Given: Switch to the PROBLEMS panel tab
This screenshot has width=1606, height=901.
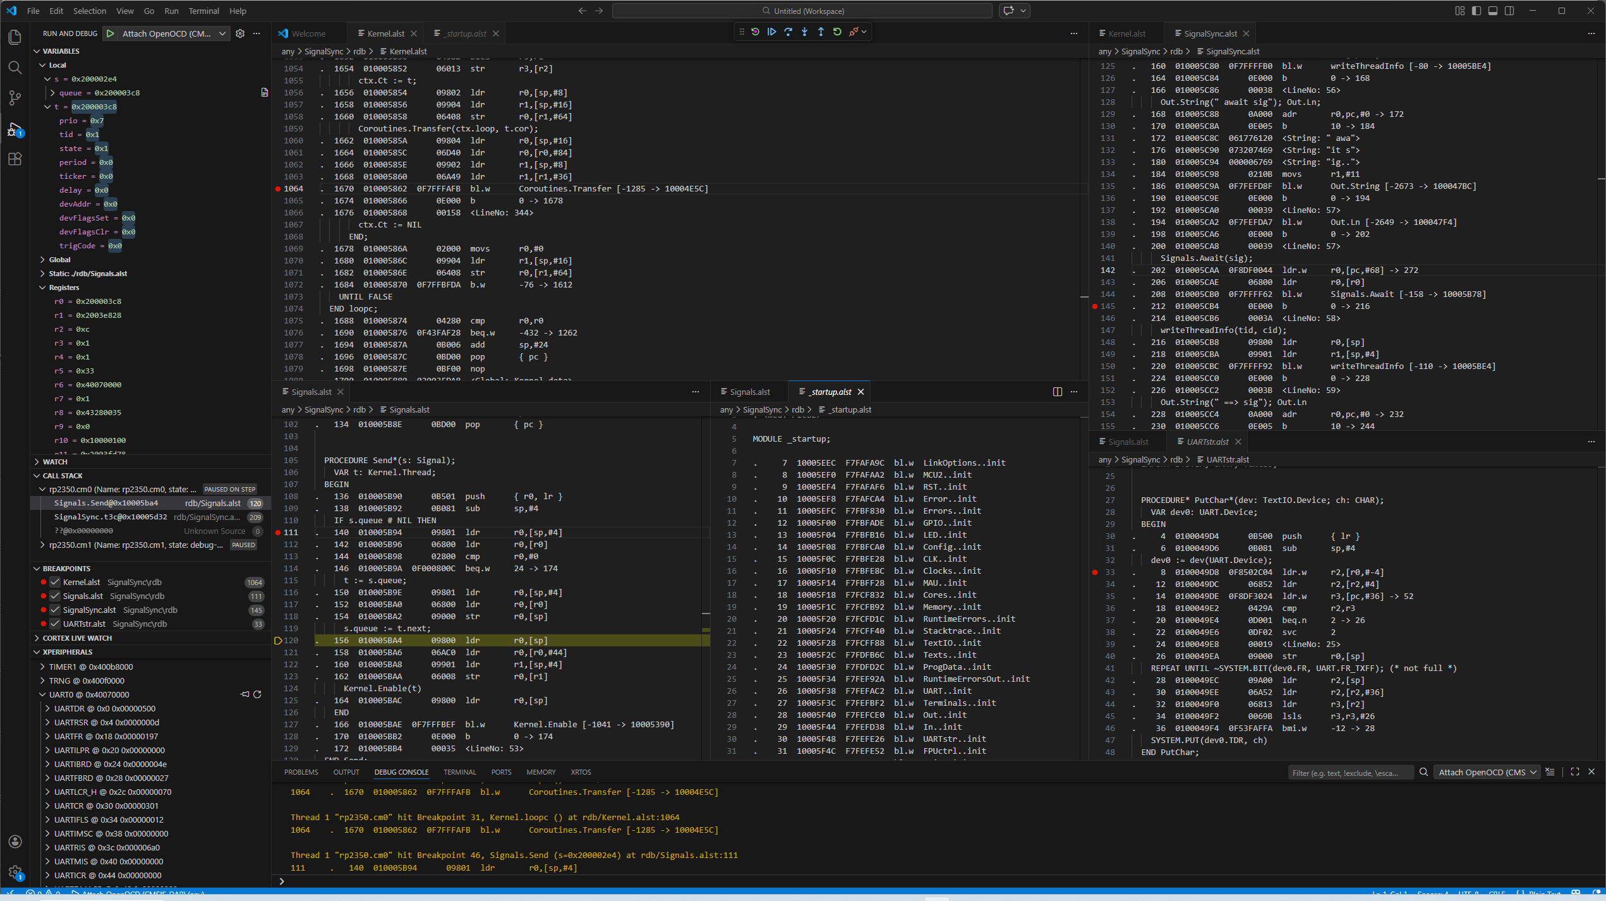Looking at the screenshot, I should tap(301, 772).
